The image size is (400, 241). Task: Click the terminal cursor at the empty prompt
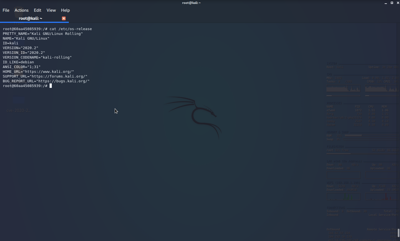pyautogui.click(x=51, y=86)
